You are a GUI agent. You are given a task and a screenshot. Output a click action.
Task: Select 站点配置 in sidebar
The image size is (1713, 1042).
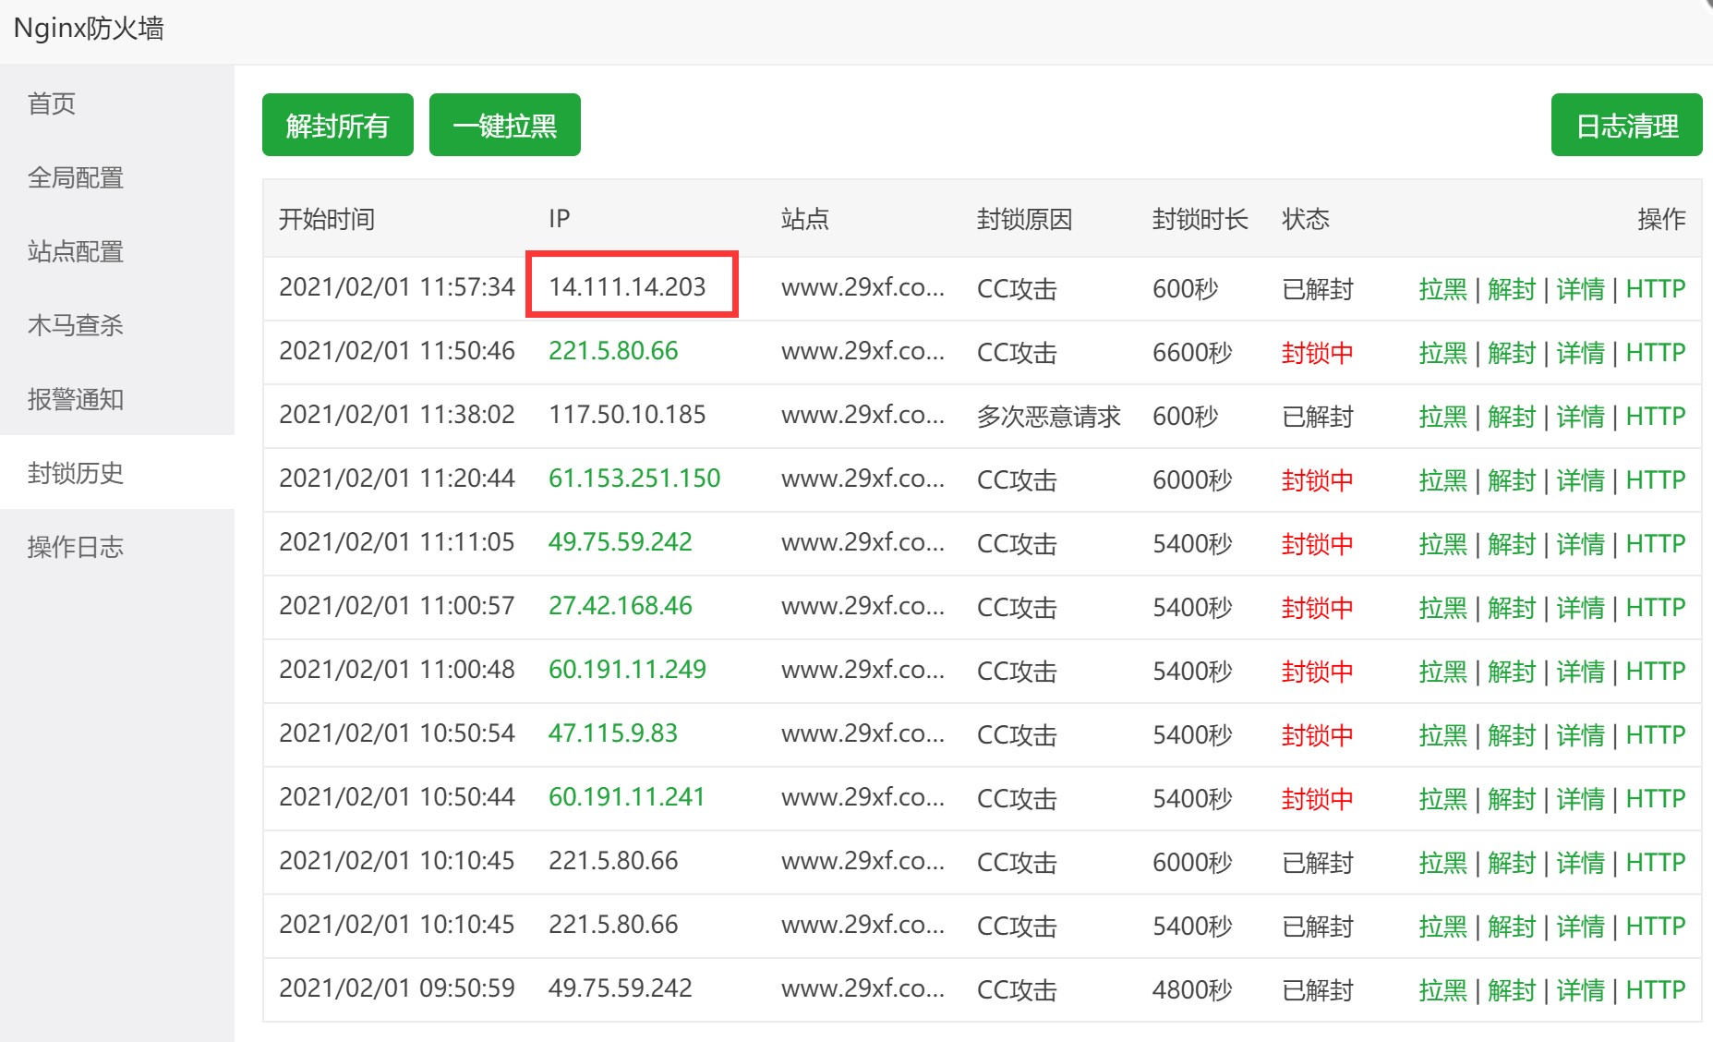[76, 251]
